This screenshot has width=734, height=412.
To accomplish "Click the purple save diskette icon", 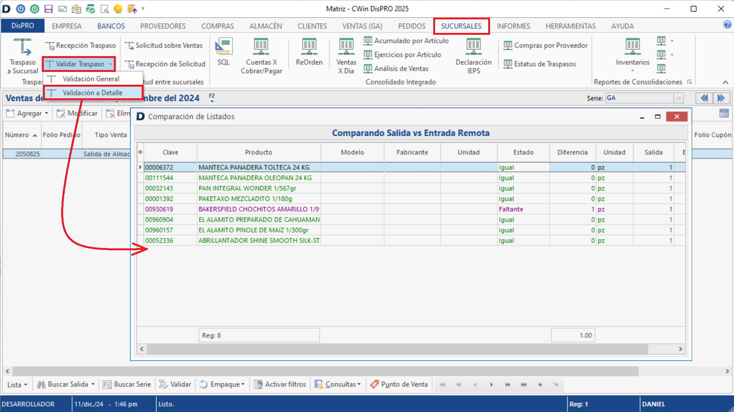I will (48, 9).
